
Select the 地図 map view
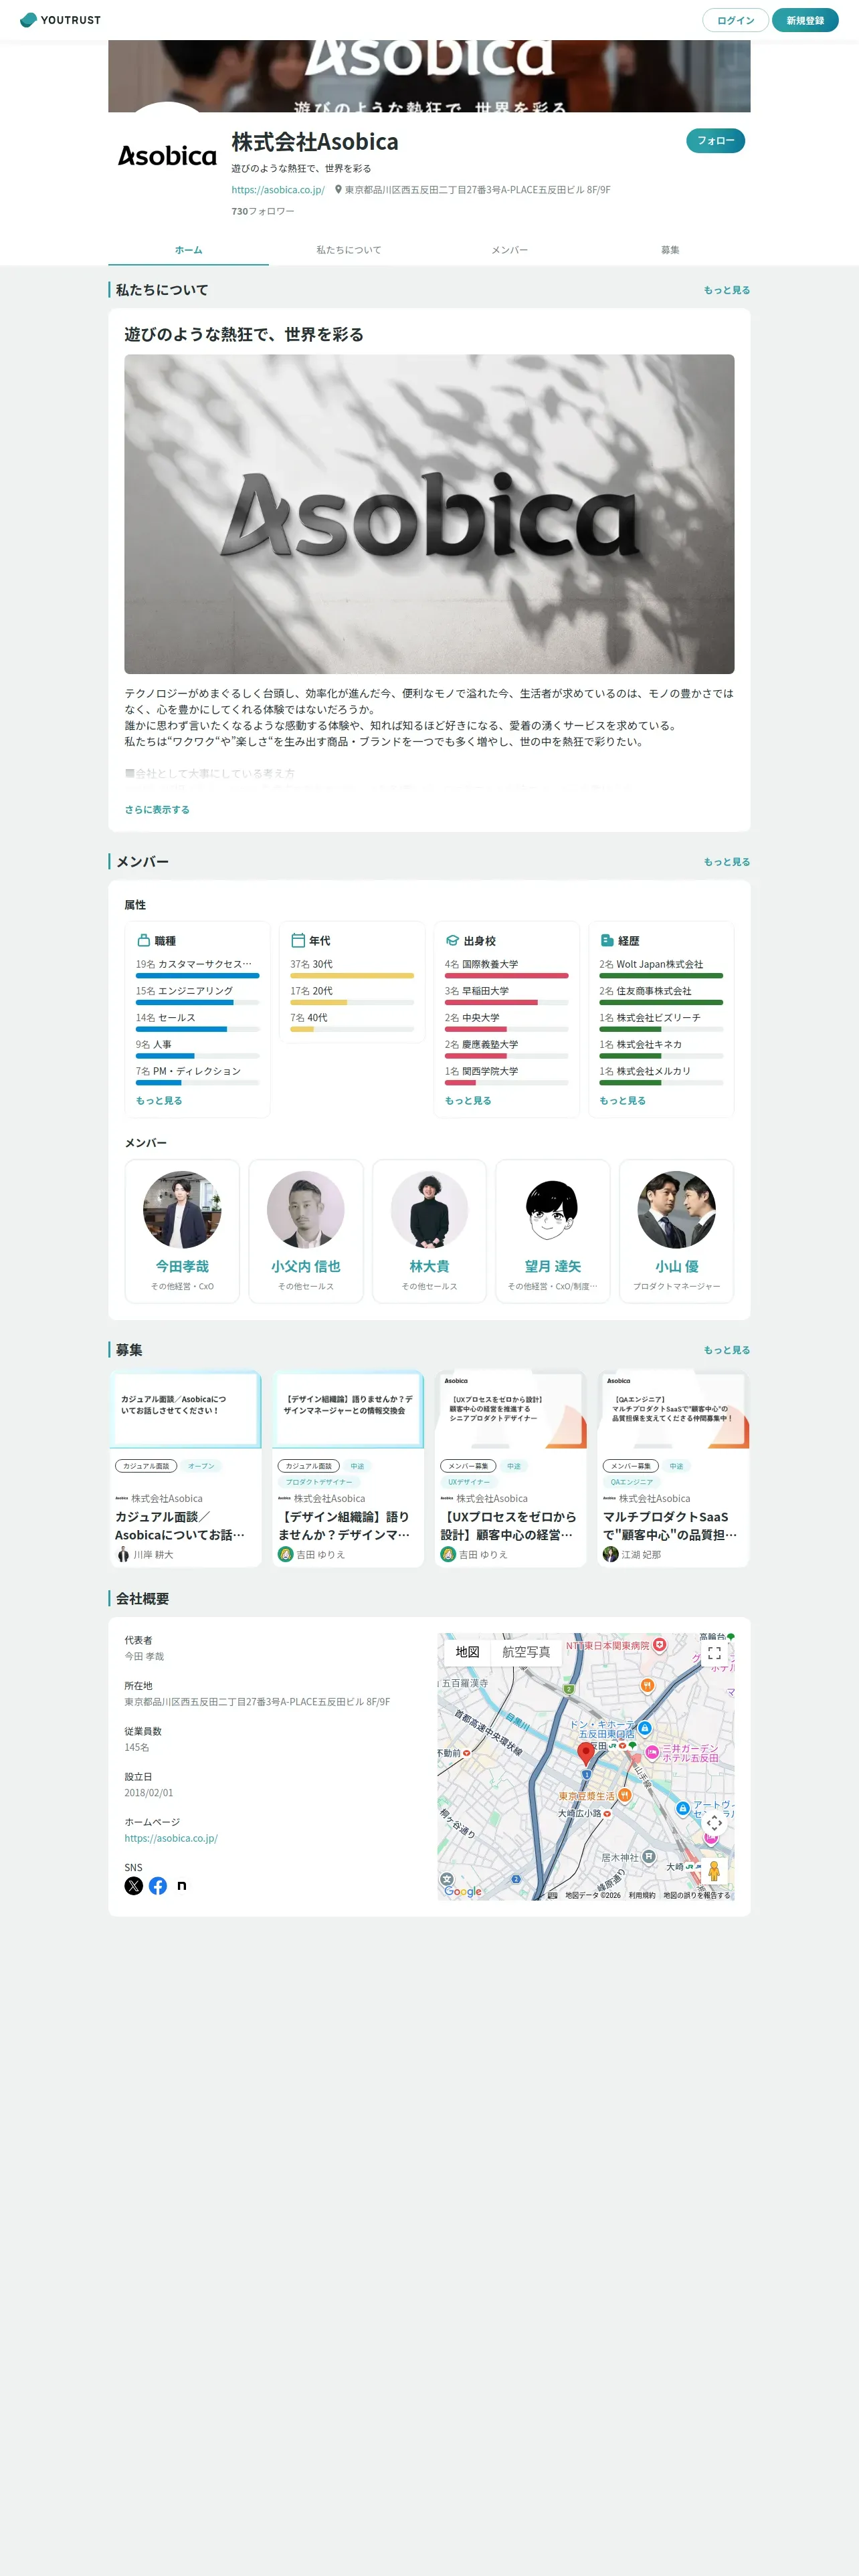tap(468, 1652)
